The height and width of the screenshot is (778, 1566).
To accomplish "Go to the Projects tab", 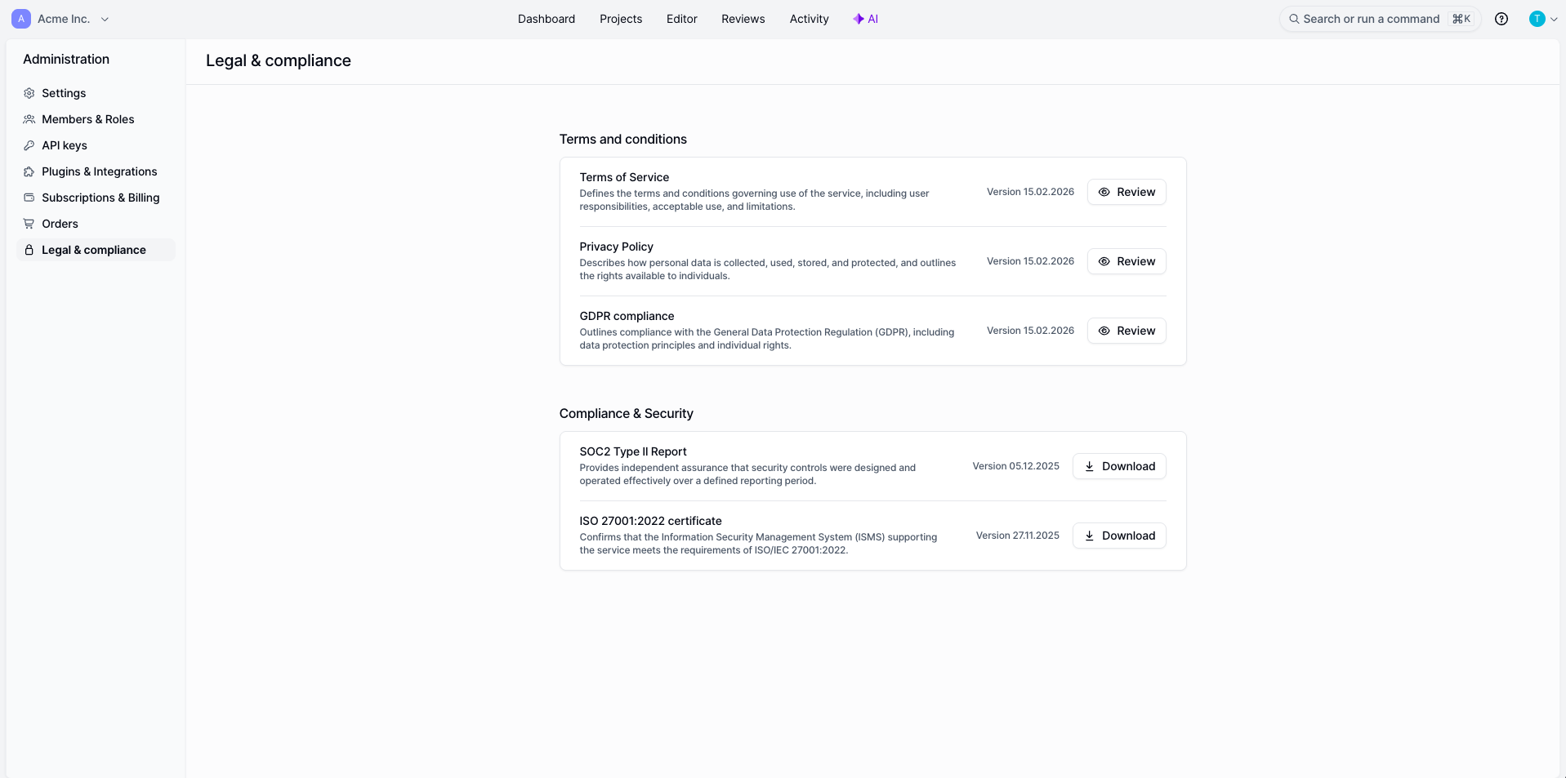I will point(621,19).
